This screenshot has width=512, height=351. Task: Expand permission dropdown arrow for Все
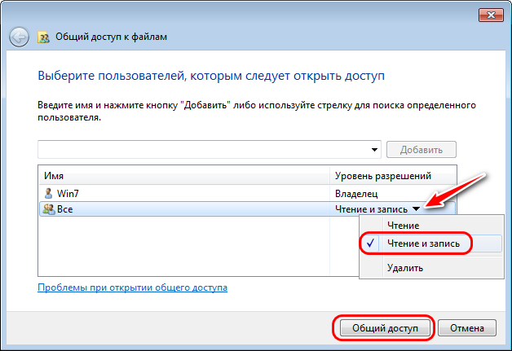pos(416,208)
